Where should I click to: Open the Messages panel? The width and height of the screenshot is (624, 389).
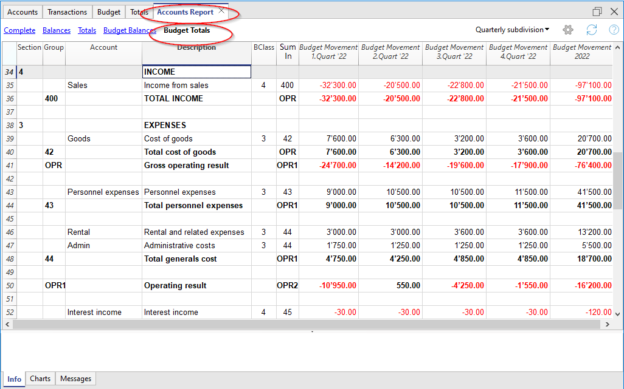pos(75,379)
